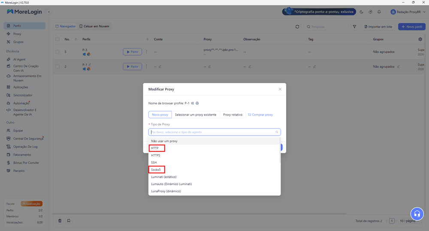The width and height of the screenshot is (429, 231).
Task: Edit the Observação of P-1
Action: [250, 67]
